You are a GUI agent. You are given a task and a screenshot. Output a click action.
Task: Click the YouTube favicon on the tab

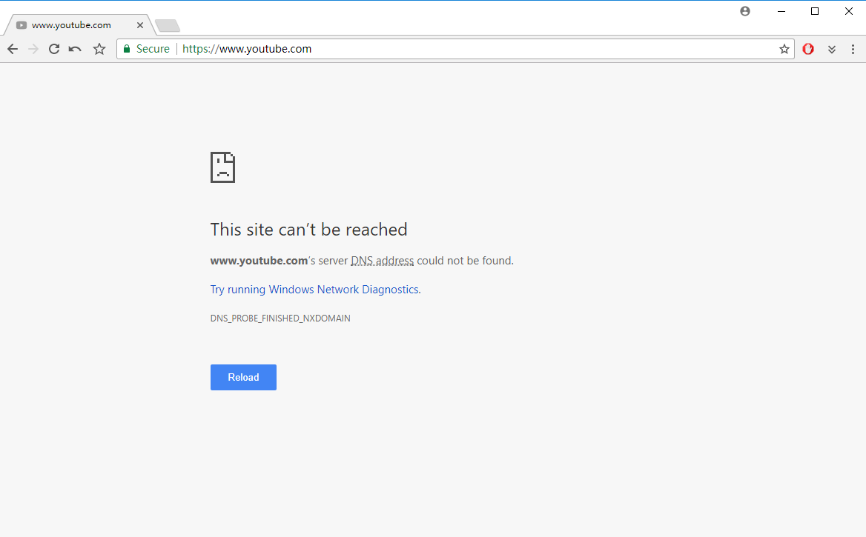tap(22, 25)
